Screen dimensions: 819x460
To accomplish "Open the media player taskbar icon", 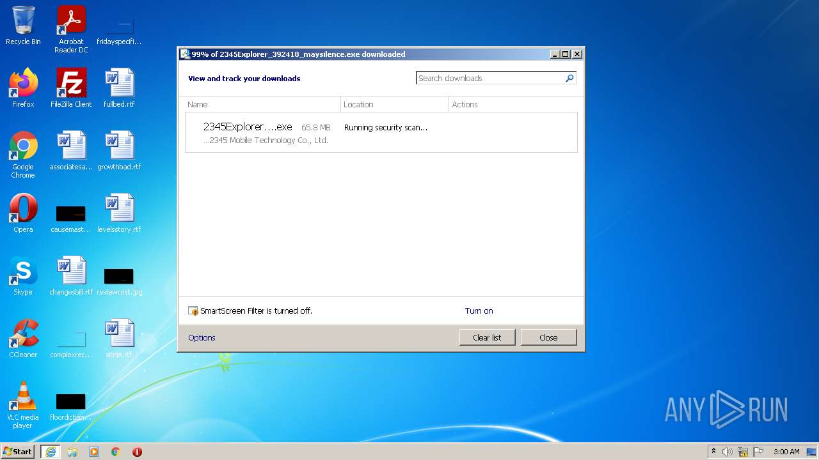I will click(x=94, y=452).
